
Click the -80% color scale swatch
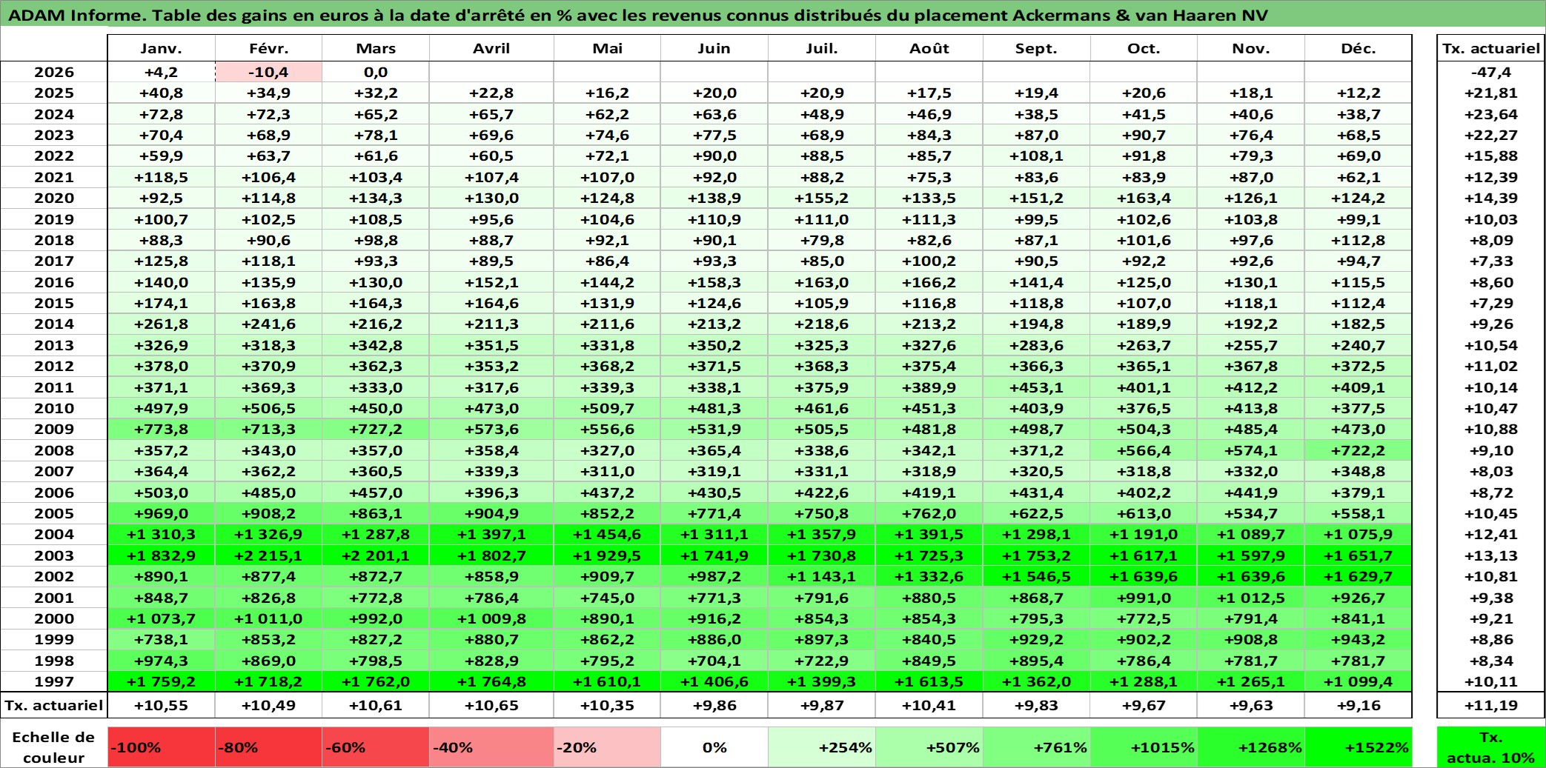point(268,747)
